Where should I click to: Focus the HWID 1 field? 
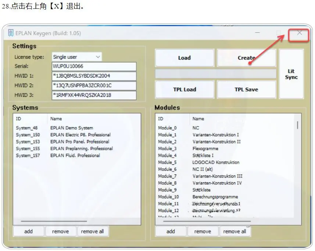coord(94,76)
